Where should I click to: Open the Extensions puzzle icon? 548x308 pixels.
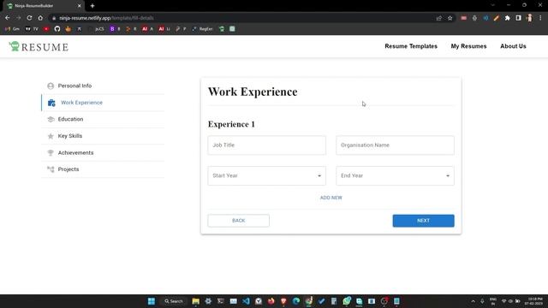pyautogui.click(x=508, y=18)
